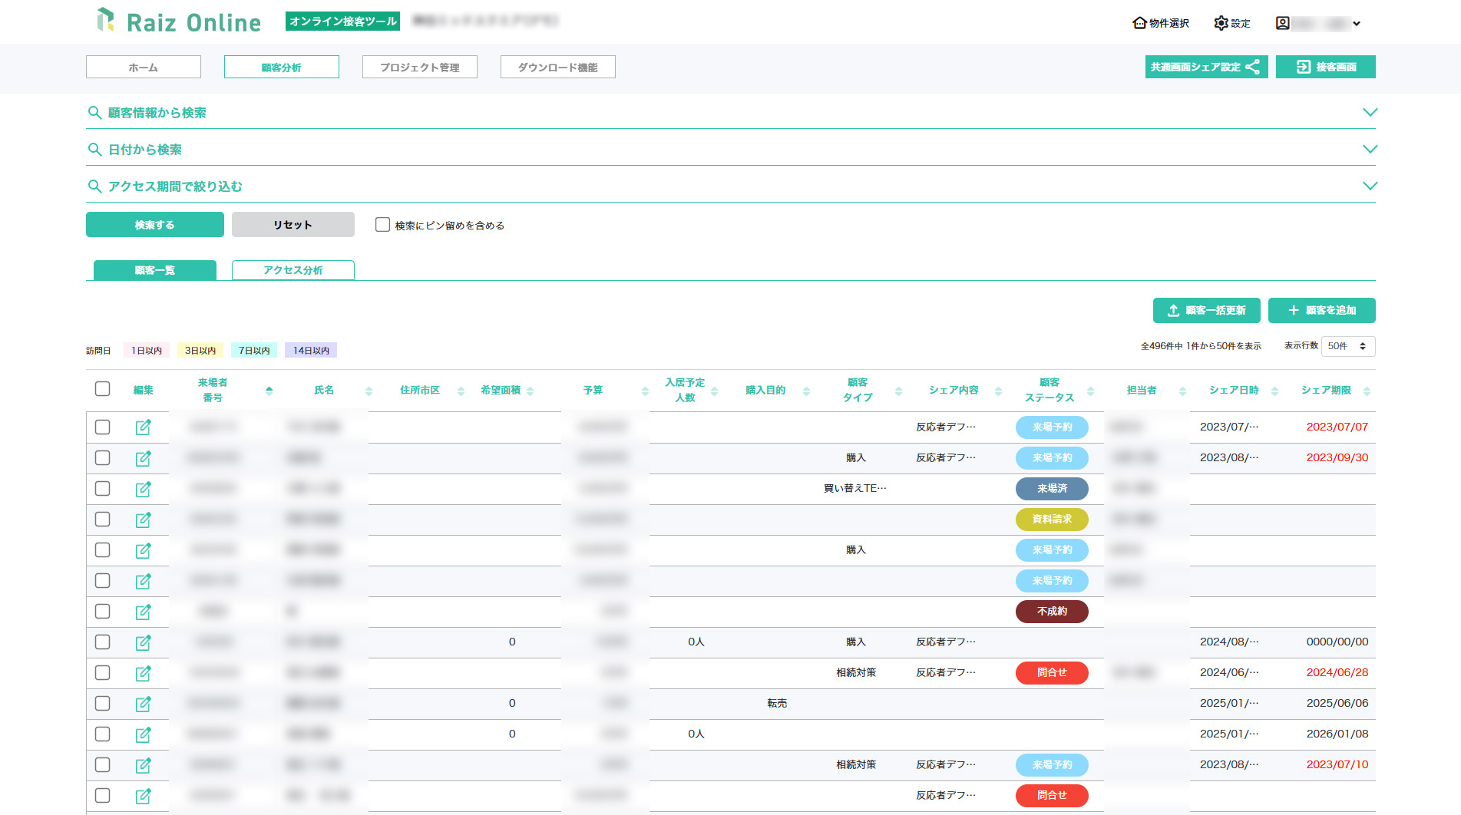Click the magnifier icon beside 顧客情報から検索
1461x815 pixels.
95,112
